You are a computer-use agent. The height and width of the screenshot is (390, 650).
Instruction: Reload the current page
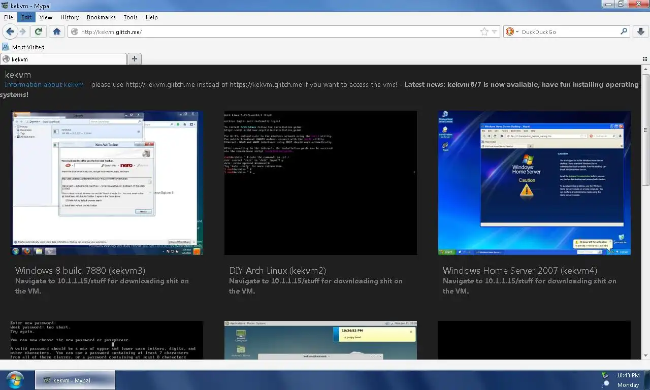38,31
